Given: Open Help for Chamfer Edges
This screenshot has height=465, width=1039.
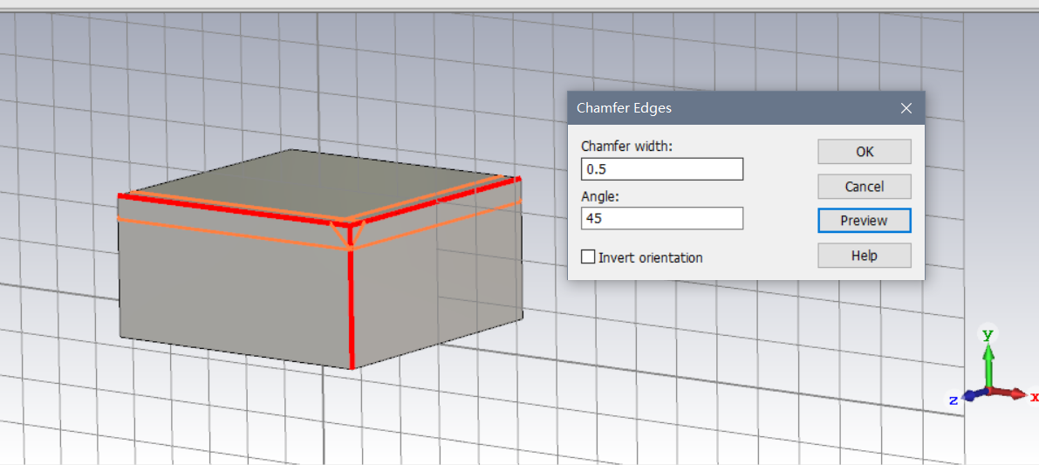Looking at the screenshot, I should (x=864, y=255).
